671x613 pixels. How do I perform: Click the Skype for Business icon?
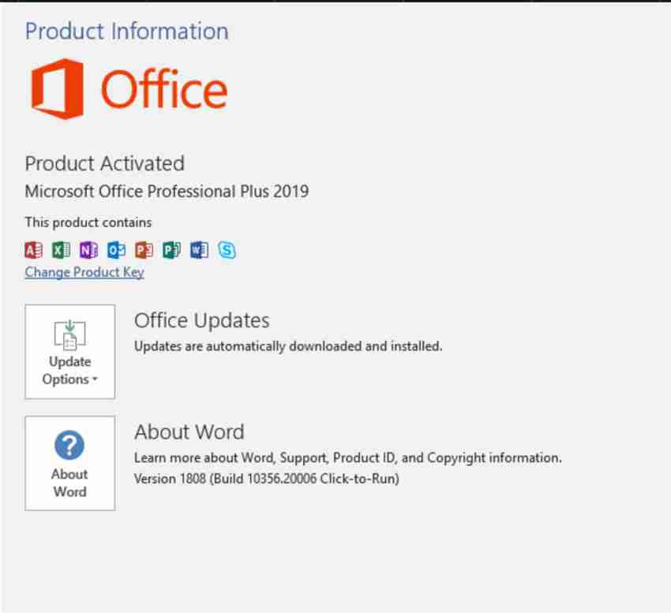(227, 250)
